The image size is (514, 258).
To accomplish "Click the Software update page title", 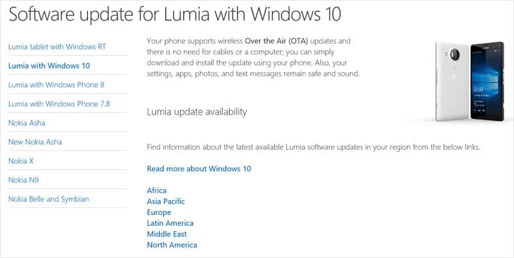I will pyautogui.click(x=175, y=15).
